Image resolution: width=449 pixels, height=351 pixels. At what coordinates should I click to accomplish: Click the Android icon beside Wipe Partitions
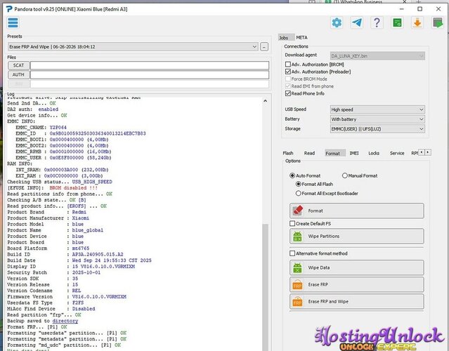297,237
